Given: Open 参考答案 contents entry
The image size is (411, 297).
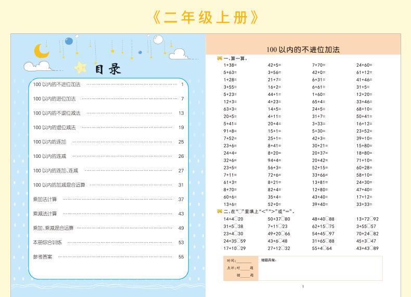Looking at the screenshot, I should pyautogui.click(x=43, y=256).
